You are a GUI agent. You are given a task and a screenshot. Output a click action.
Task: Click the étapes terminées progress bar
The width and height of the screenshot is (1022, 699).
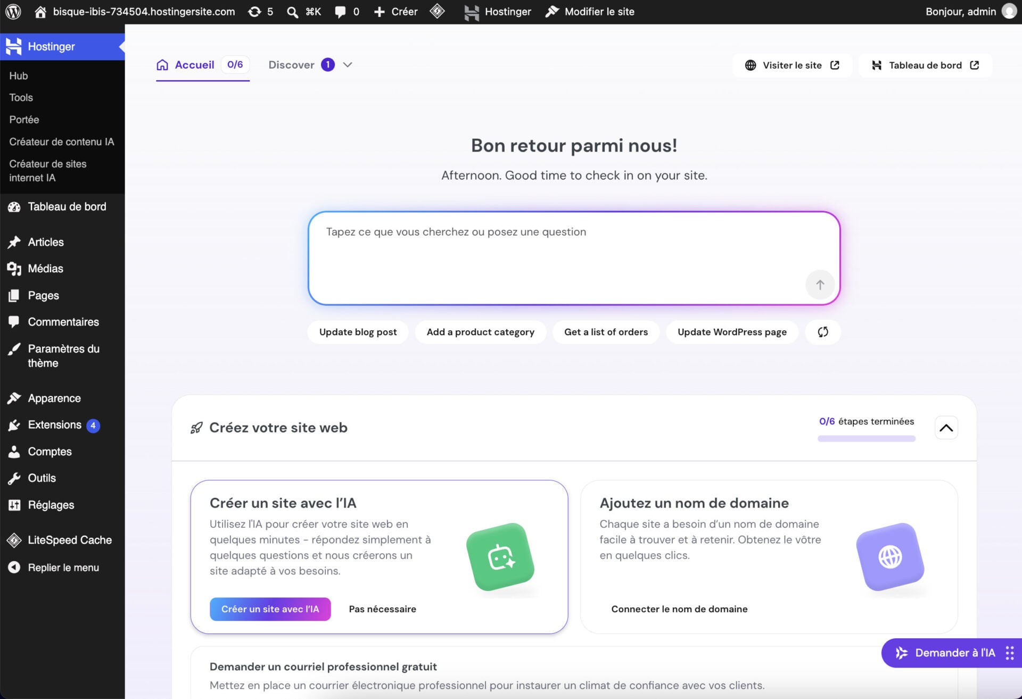(x=867, y=439)
